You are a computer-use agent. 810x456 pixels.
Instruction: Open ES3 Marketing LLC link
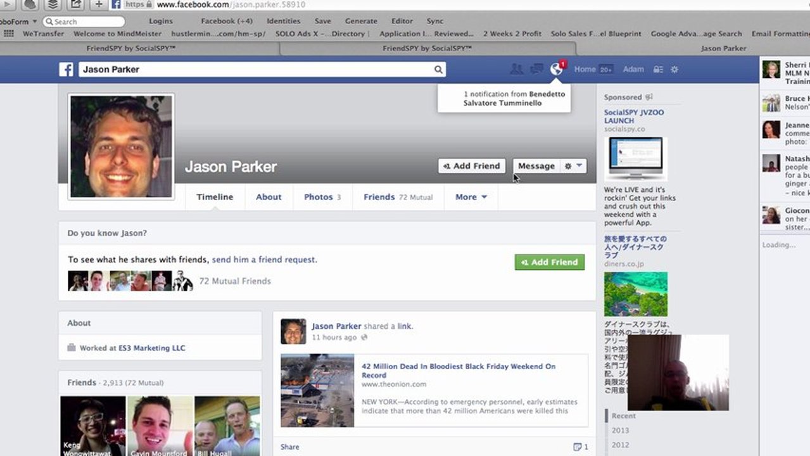click(x=152, y=348)
